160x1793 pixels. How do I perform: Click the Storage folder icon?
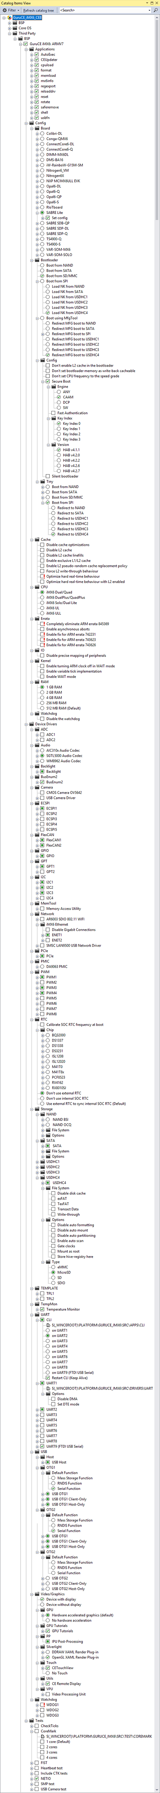(37, 1110)
